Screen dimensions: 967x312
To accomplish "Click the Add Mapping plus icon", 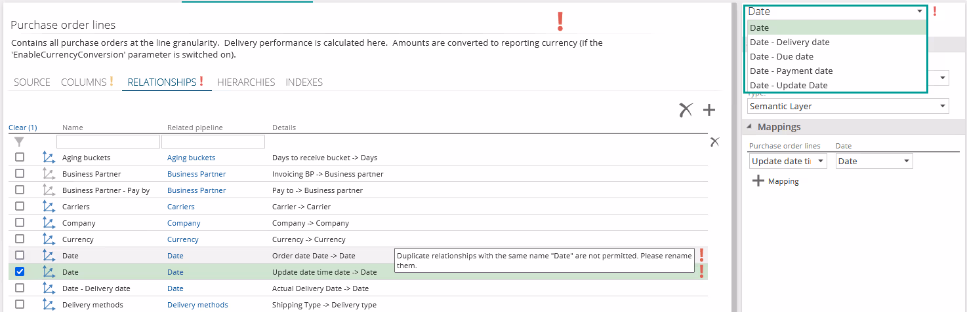I will 758,181.
